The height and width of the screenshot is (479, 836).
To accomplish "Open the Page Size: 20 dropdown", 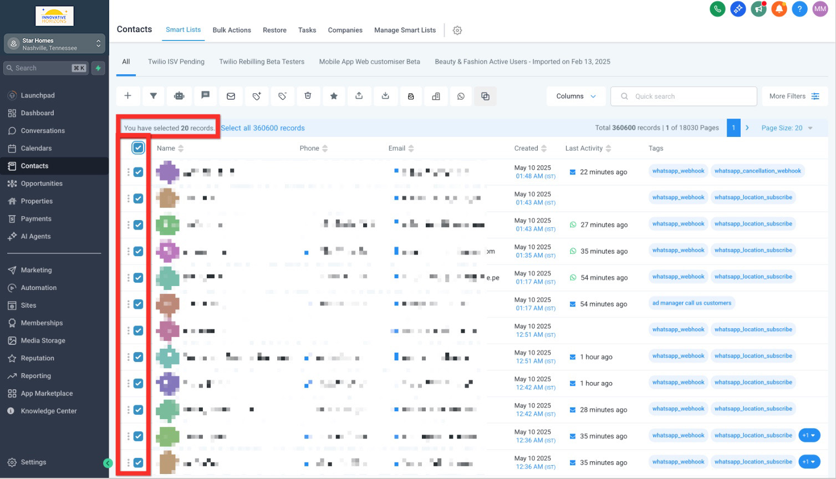I will [787, 128].
